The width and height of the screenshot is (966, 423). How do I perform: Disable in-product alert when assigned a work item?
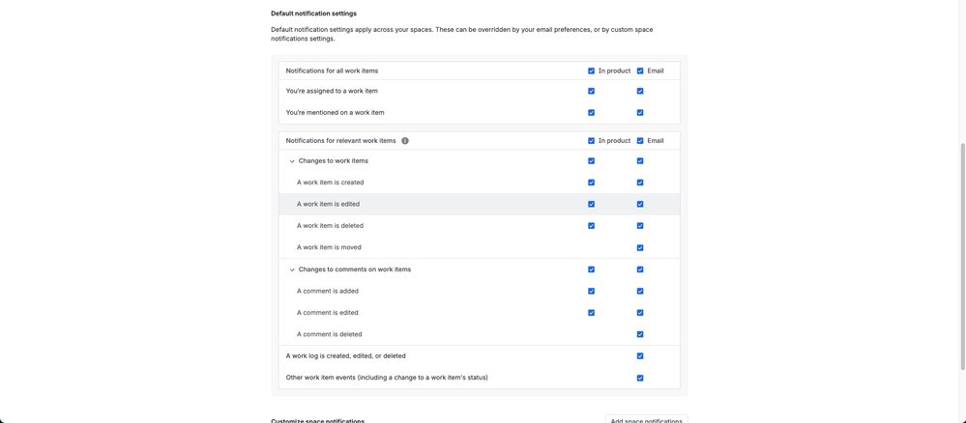click(592, 92)
